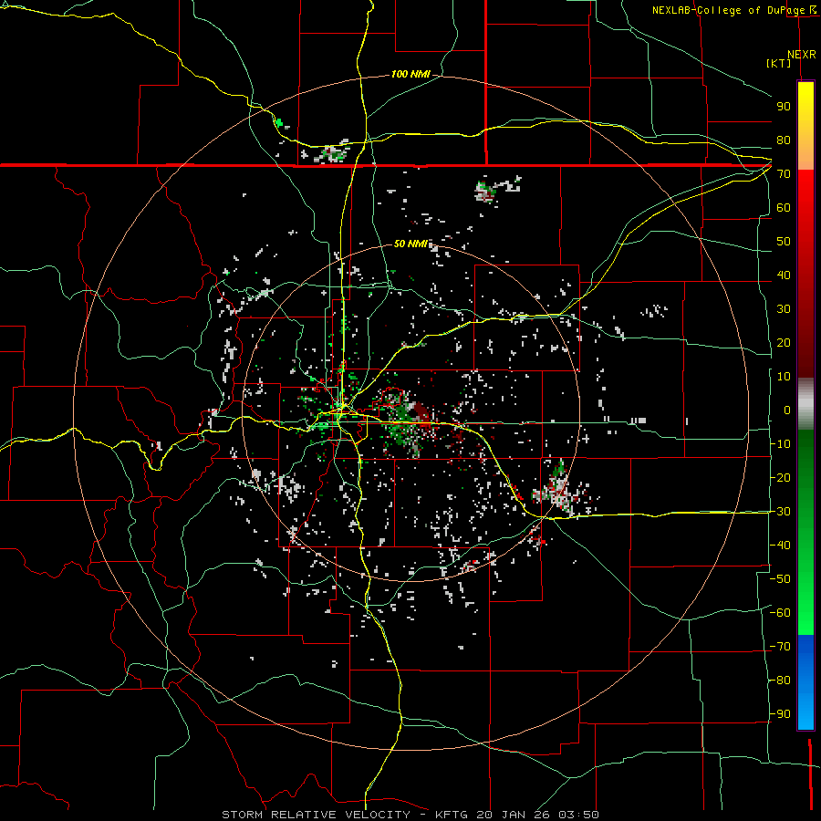Click the positive 60 value on velocity scale
The width and height of the screenshot is (821, 821).
[x=784, y=207]
